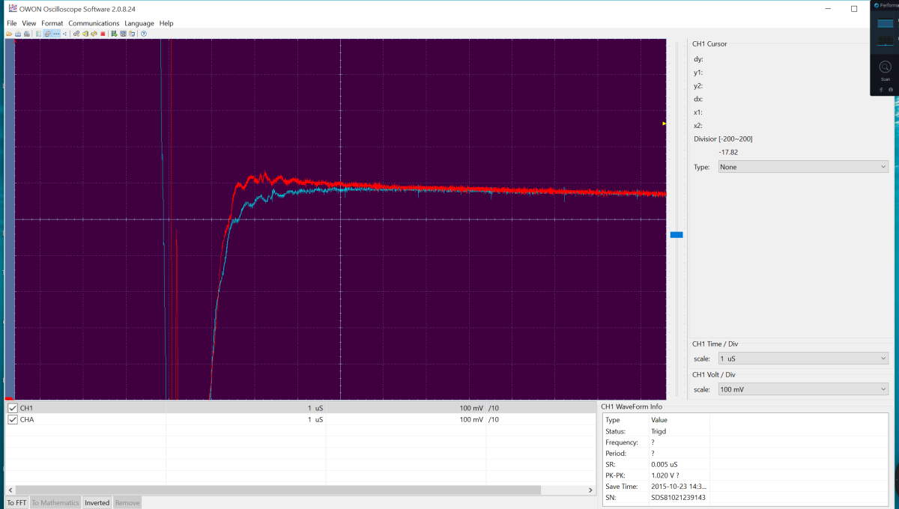Viewport: 899px width, 509px height.
Task: Open the CH1 Volt/Div scale dropdown
Action: pyautogui.click(x=803, y=389)
